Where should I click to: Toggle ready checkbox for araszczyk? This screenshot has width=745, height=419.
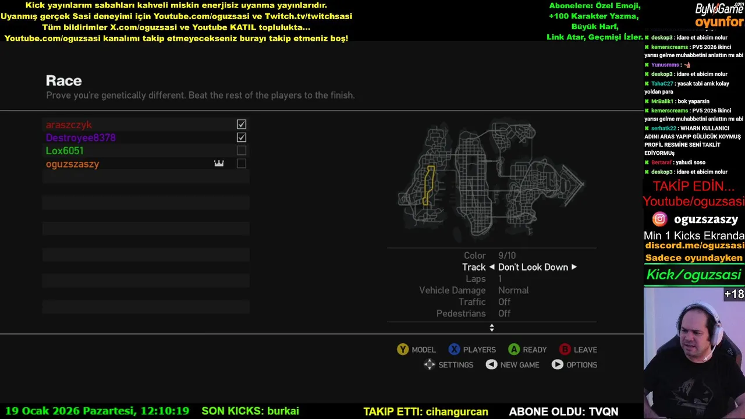pos(242,125)
